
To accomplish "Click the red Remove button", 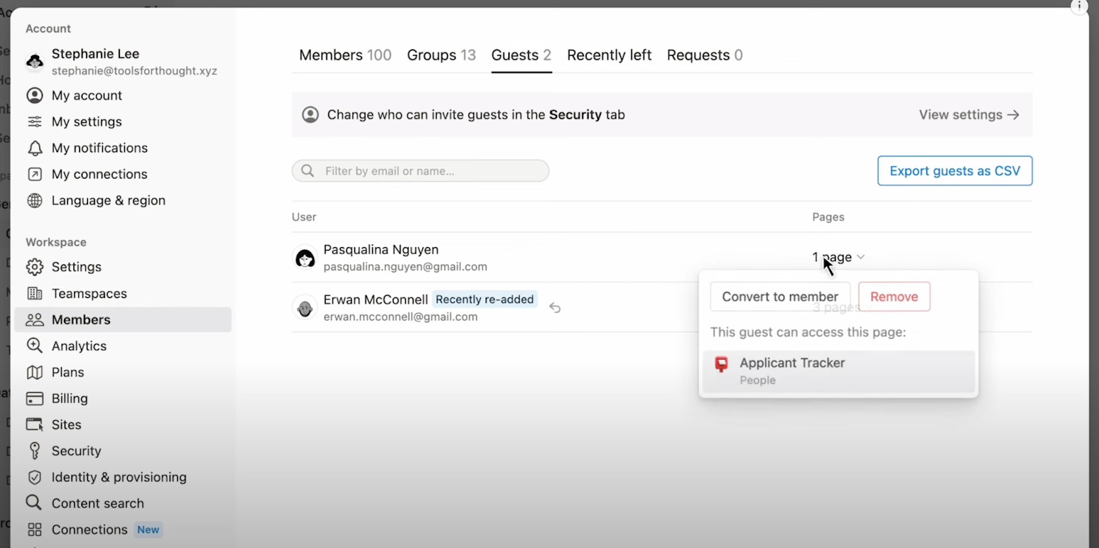I will [x=894, y=297].
